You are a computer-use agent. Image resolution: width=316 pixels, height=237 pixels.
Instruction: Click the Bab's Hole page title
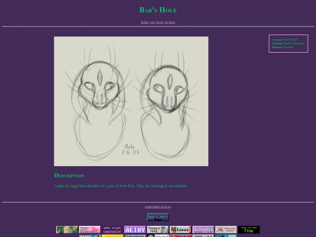pos(158,10)
